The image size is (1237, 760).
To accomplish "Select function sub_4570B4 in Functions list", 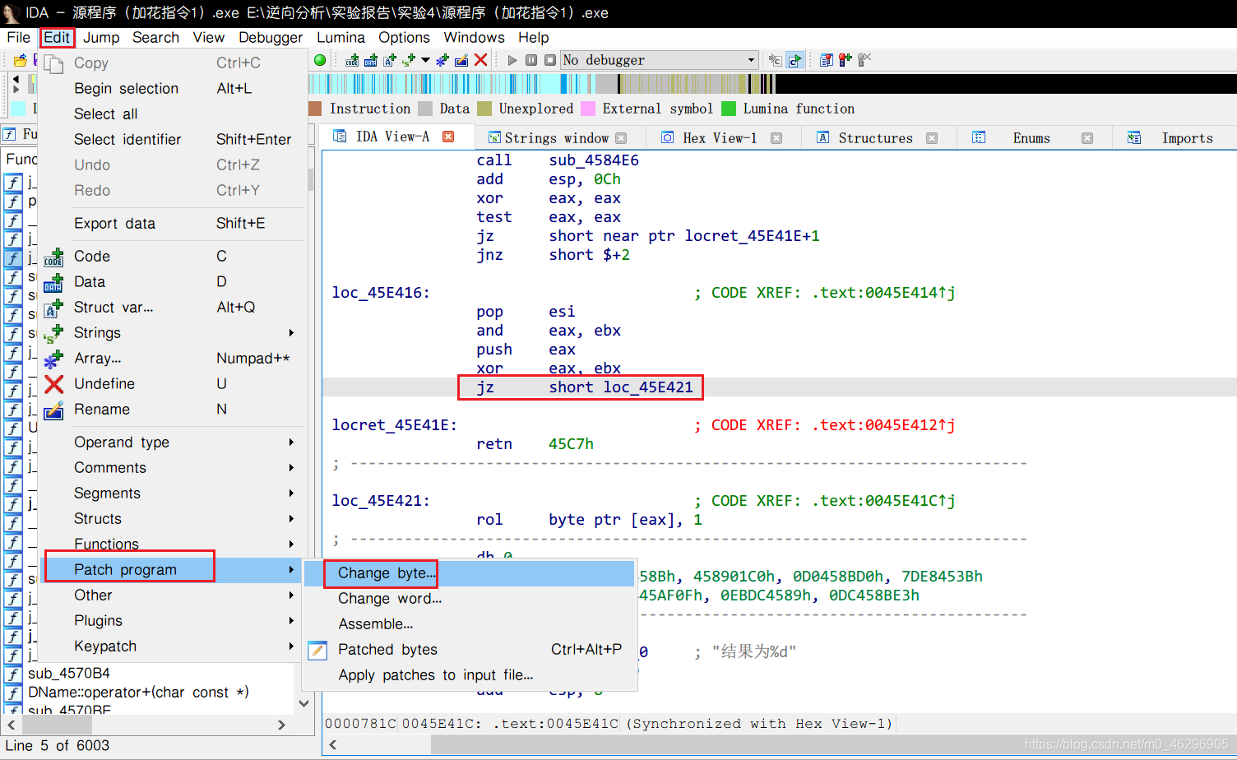I will (x=69, y=674).
